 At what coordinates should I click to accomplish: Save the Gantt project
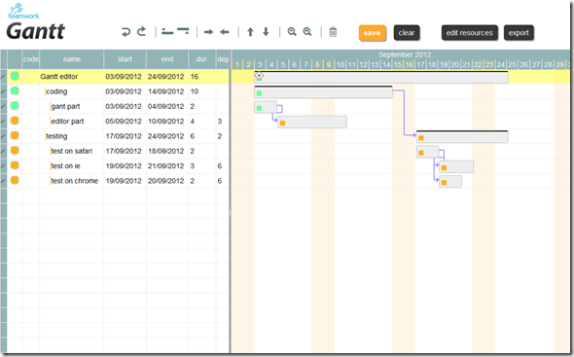pos(372,33)
